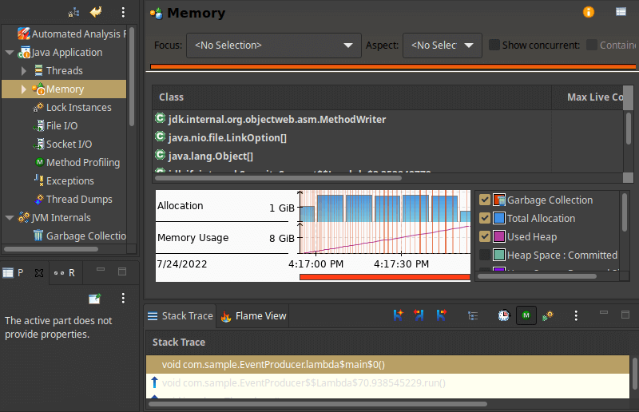Image resolution: width=639 pixels, height=412 pixels.
Task: Open Automated Analysis Results in the outline
Action: pyautogui.click(x=72, y=34)
